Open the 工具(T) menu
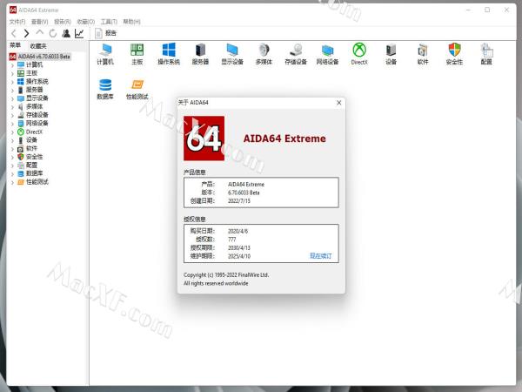 (x=109, y=22)
